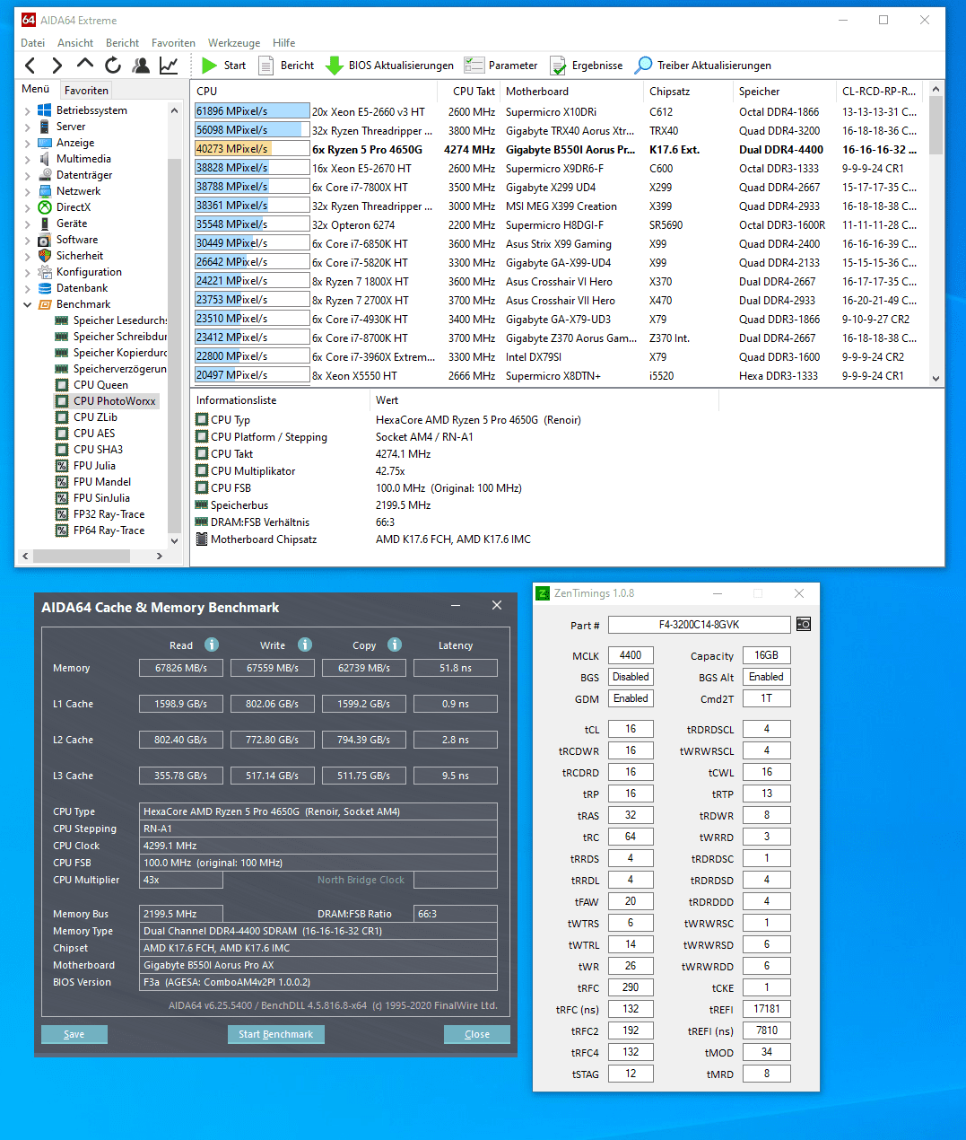Click the Forward arrow in AIDA64 toolbar

[x=57, y=65]
